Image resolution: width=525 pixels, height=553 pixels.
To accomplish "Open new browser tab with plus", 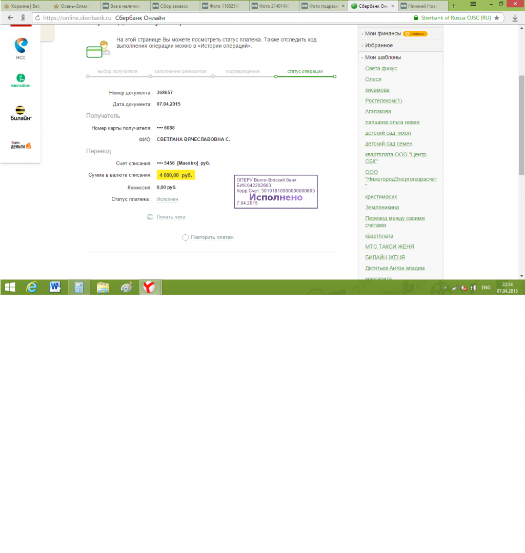I will click(454, 6).
